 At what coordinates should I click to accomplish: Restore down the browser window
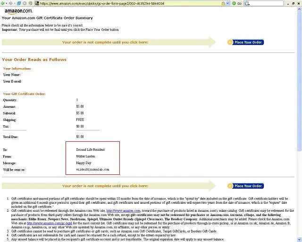click(294, 3)
